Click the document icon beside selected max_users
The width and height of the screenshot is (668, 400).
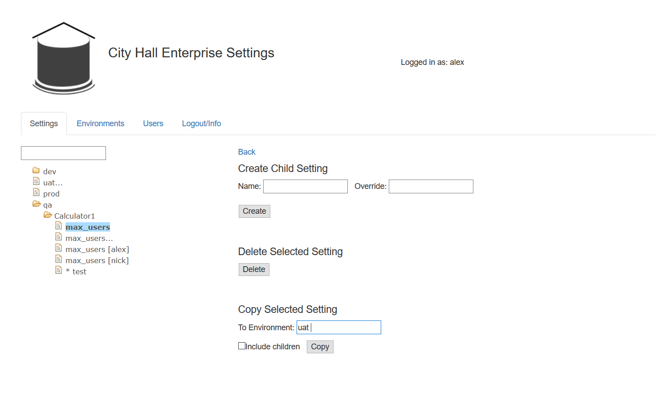point(58,226)
